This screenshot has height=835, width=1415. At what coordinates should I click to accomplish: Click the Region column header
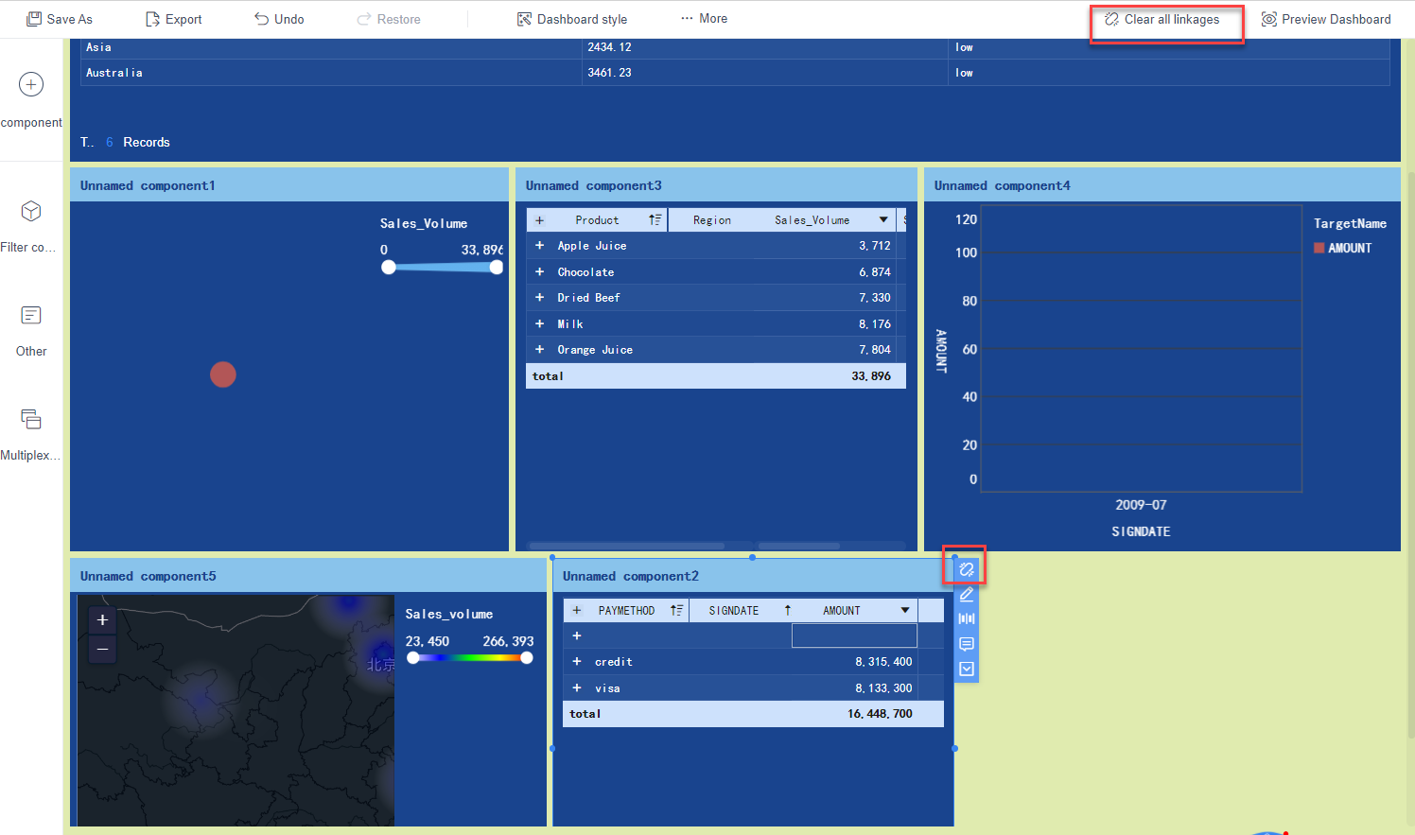[712, 220]
